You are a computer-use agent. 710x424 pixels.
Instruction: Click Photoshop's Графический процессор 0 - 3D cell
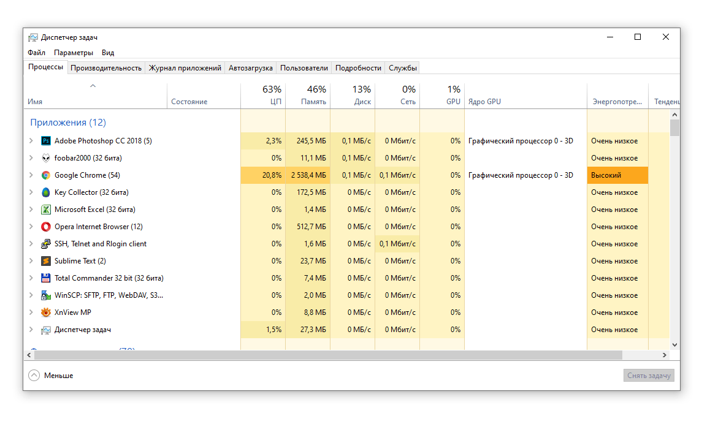tap(525, 141)
